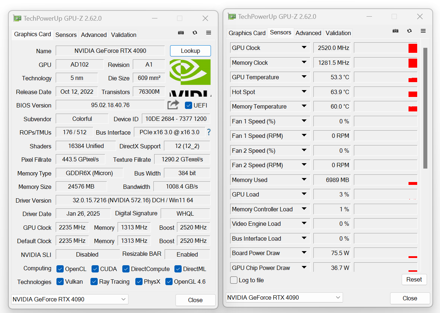440x313 pixels.
Task: Open the help question mark beside Bus Interface
Action: pyautogui.click(x=209, y=132)
